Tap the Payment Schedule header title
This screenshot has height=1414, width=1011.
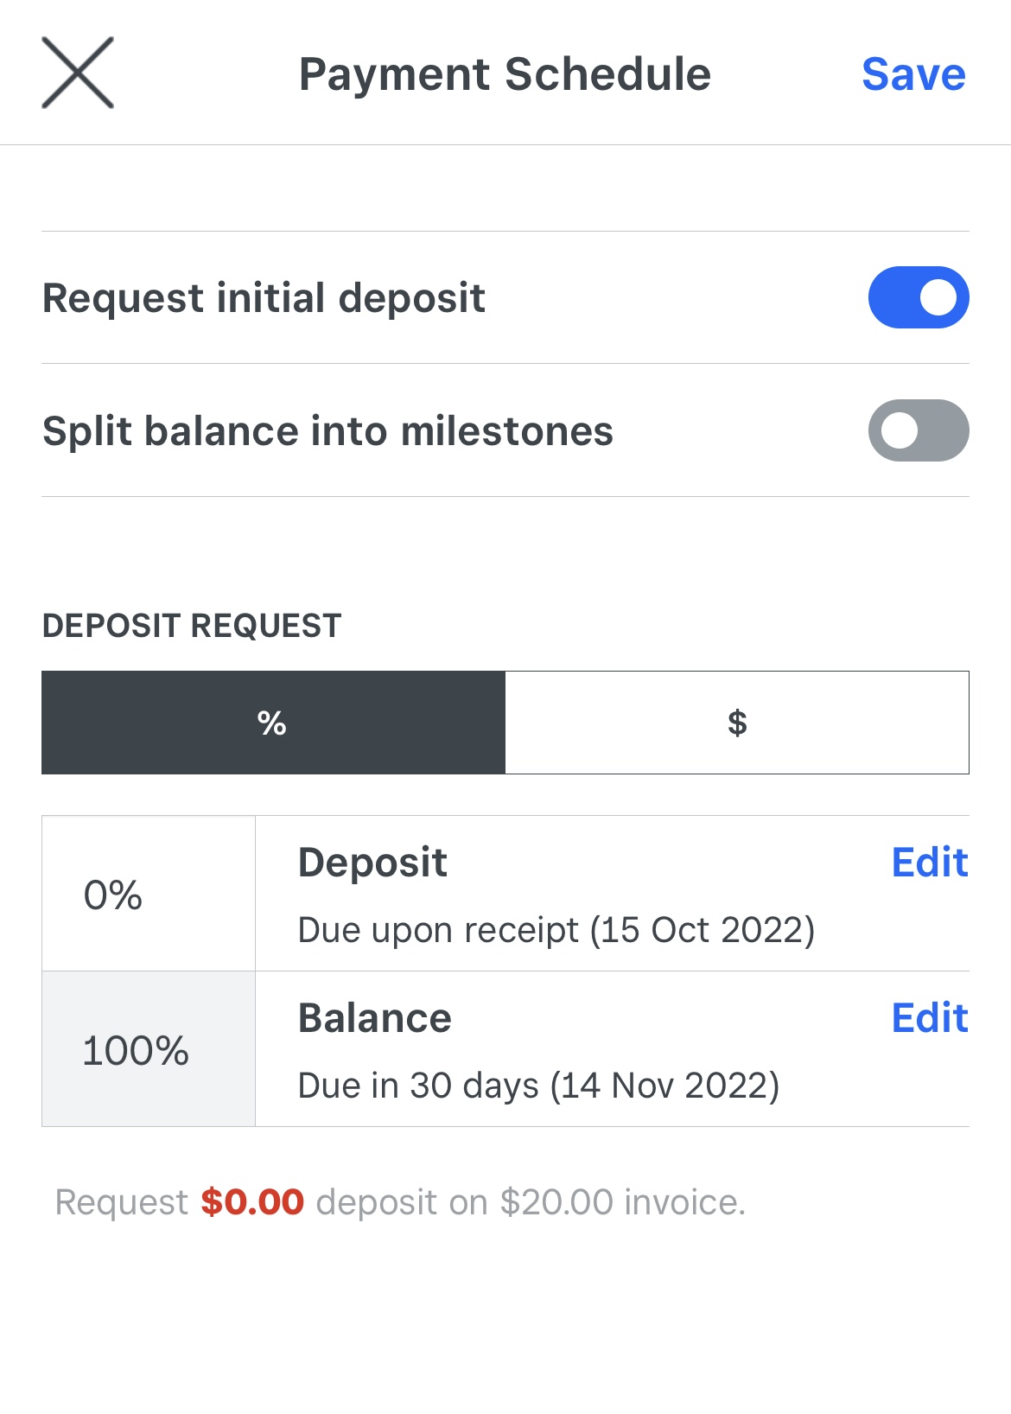(x=505, y=74)
